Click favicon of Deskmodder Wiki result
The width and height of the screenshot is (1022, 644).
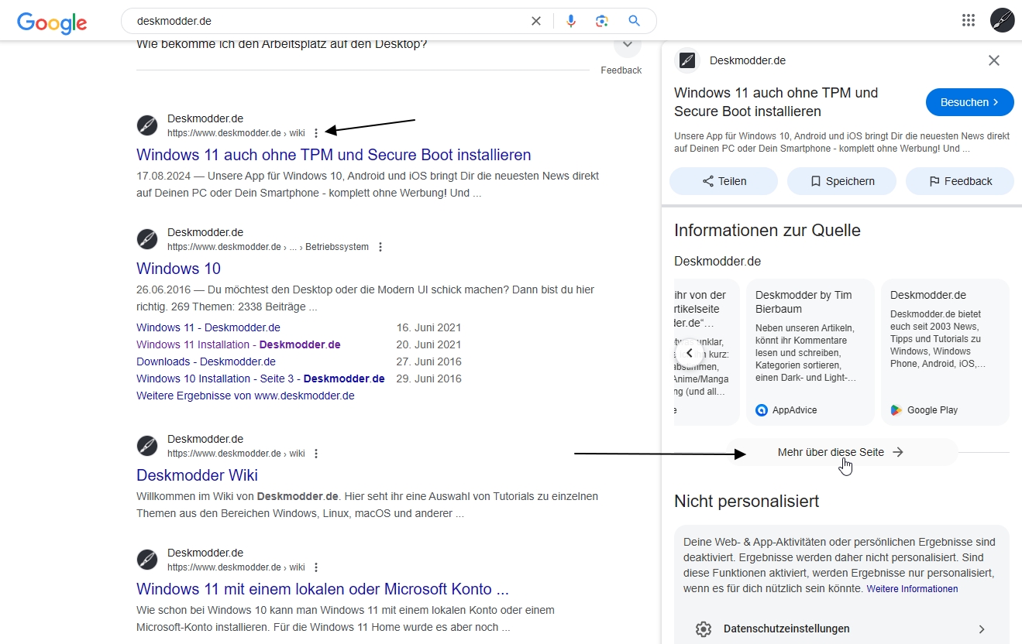pos(147,446)
